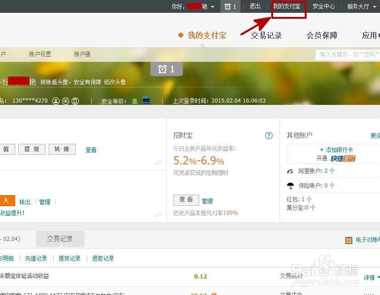Select the 我的支付宝 main navigation tab
Image resolution: width=380 pixels, height=295 pixels.
click(207, 35)
